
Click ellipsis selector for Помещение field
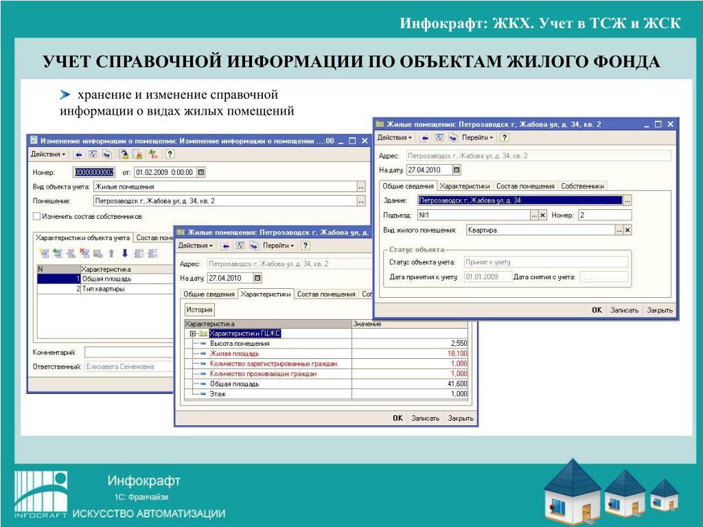[x=361, y=201]
